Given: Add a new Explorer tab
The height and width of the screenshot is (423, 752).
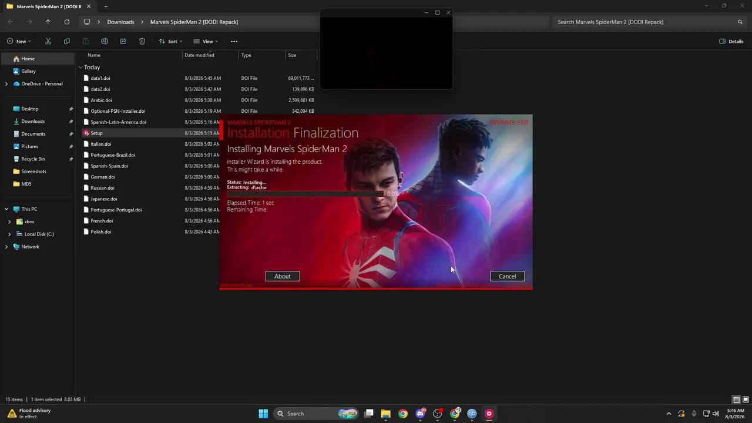Looking at the screenshot, I should pyautogui.click(x=106, y=6).
